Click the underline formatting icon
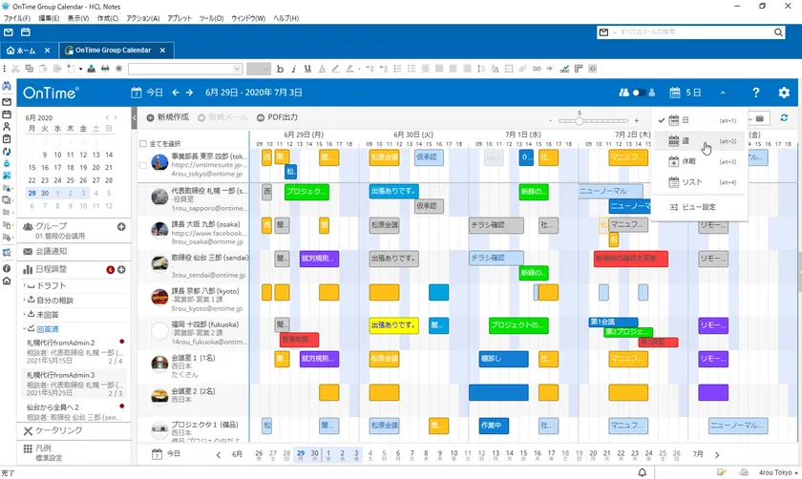This screenshot has width=802, height=479. (x=307, y=69)
